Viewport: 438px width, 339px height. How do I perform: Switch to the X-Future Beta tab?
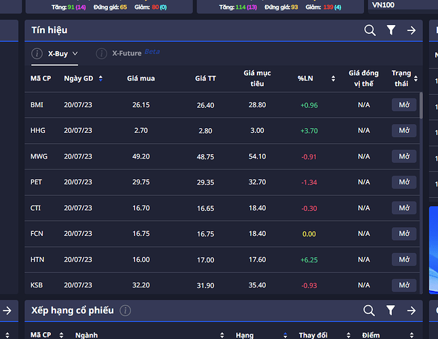pos(136,53)
